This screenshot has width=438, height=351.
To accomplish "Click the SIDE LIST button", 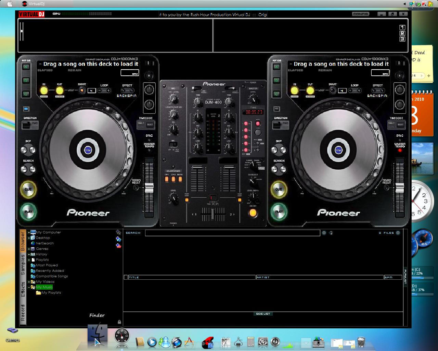I will click(x=263, y=314).
